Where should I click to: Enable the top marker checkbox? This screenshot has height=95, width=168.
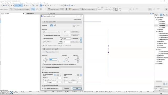point(78,57)
